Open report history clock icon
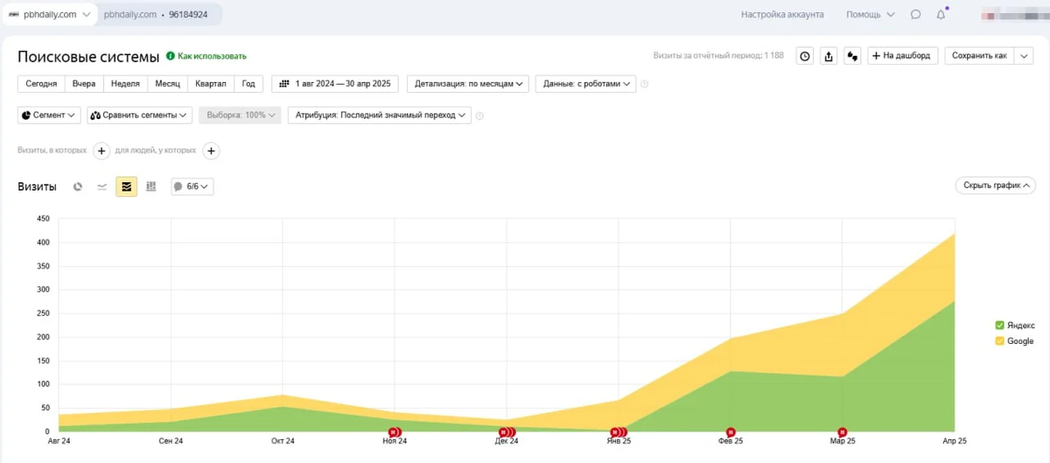Screen dimensions: 1050x463 pyautogui.click(x=805, y=56)
